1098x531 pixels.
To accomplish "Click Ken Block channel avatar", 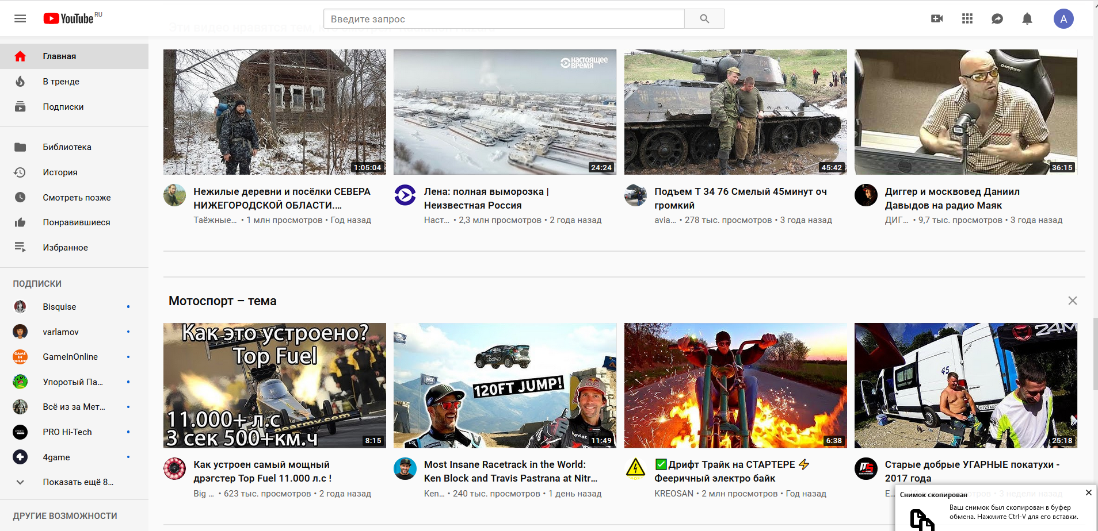I will coord(405,469).
